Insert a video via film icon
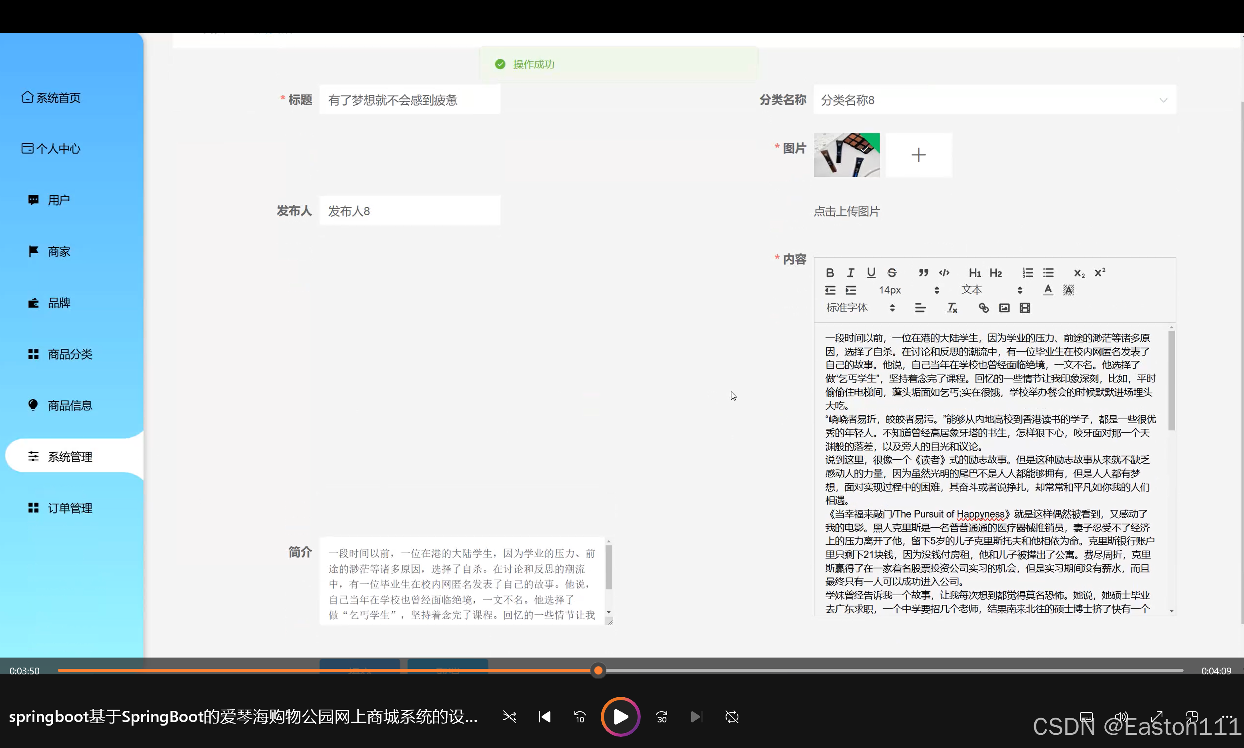Viewport: 1244px width, 748px height. click(1025, 308)
